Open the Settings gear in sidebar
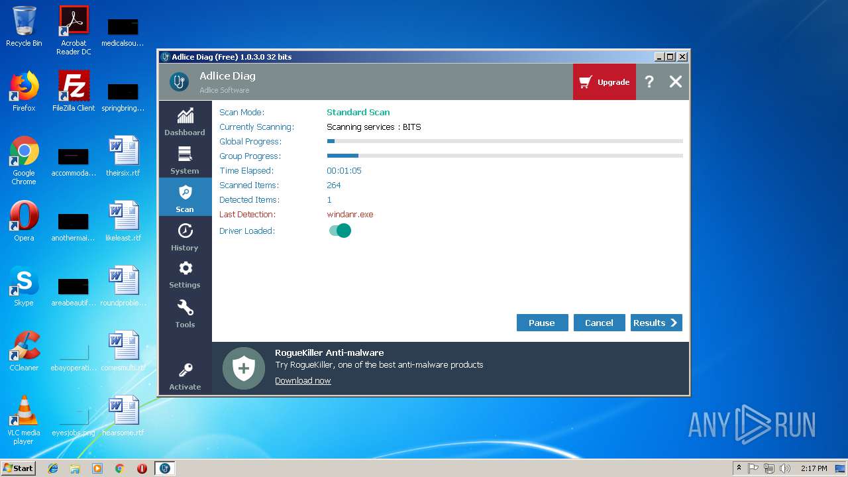848x477 pixels. pyautogui.click(x=185, y=274)
